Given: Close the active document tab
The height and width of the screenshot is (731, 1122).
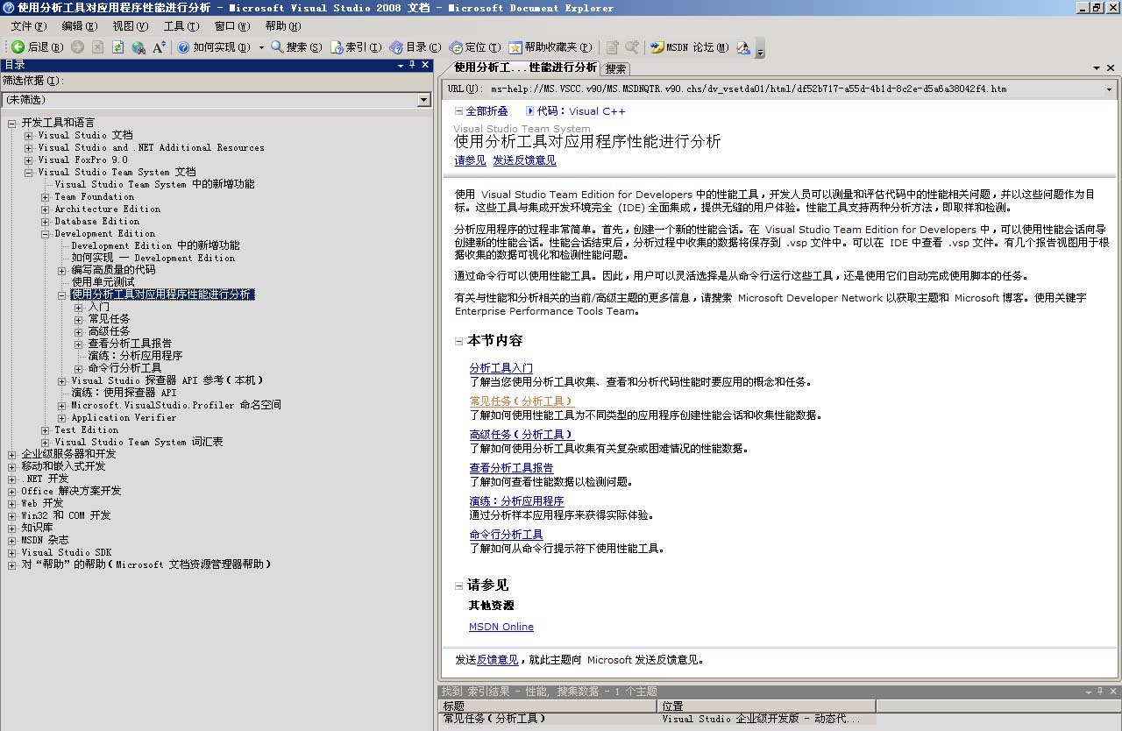Looking at the screenshot, I should [1111, 67].
